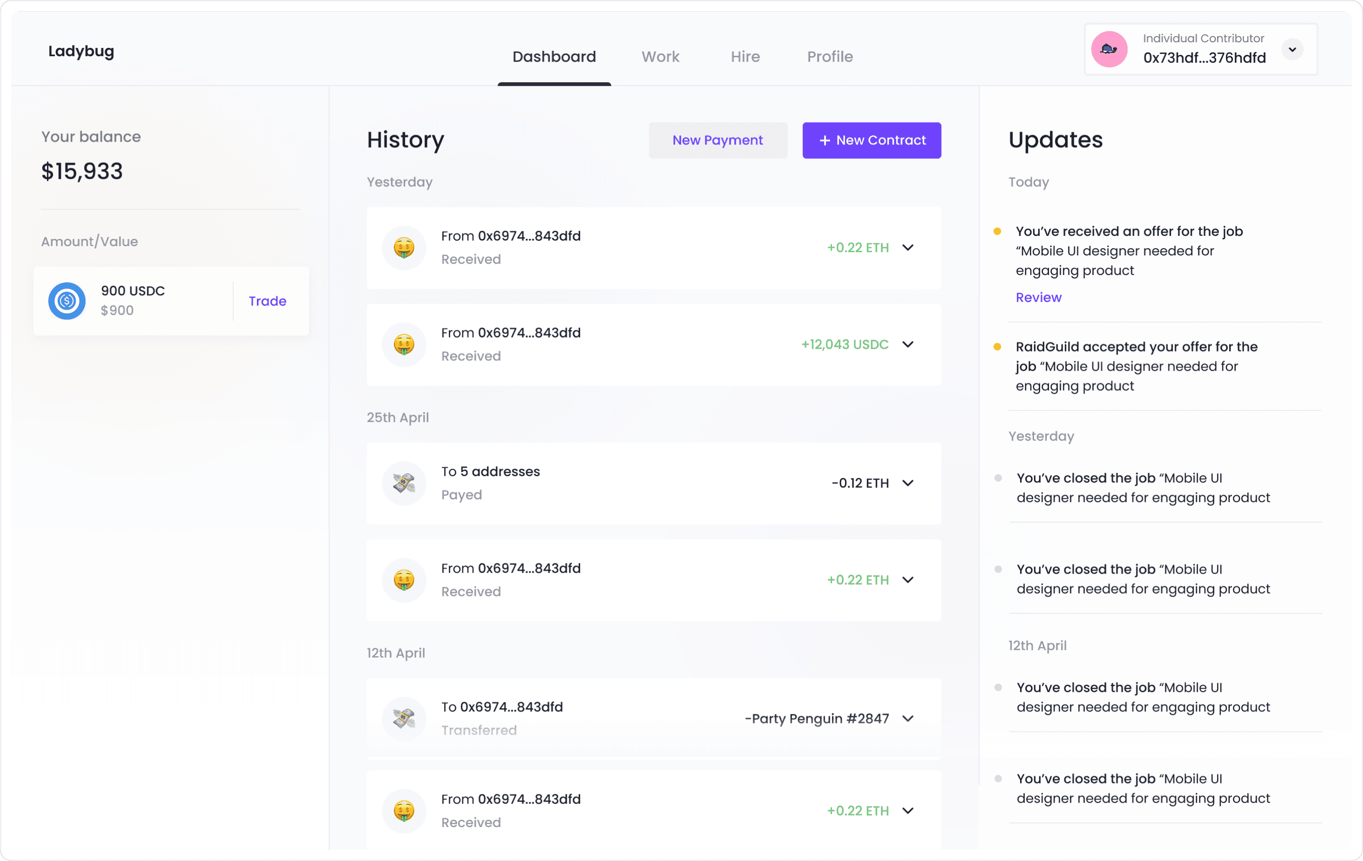Click the Review link in Updates

tap(1038, 298)
